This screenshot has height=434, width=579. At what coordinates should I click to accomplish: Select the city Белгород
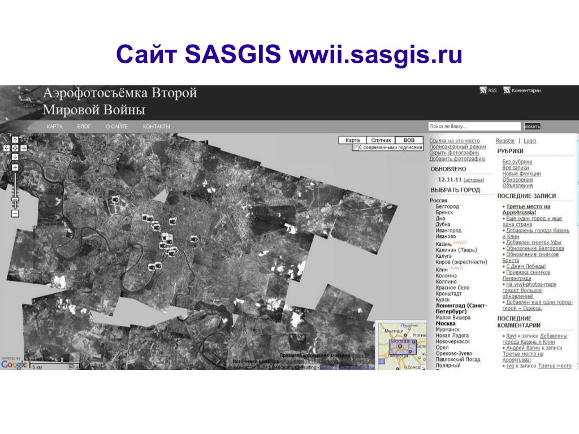coord(447,206)
